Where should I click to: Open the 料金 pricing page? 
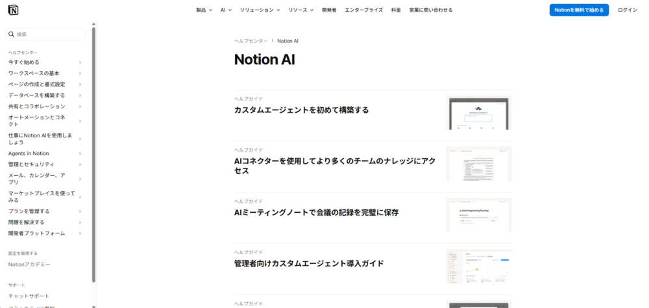point(396,10)
